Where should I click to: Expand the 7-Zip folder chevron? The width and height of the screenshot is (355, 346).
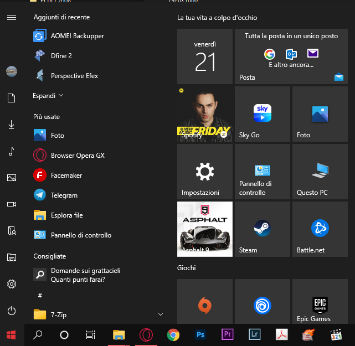161,314
